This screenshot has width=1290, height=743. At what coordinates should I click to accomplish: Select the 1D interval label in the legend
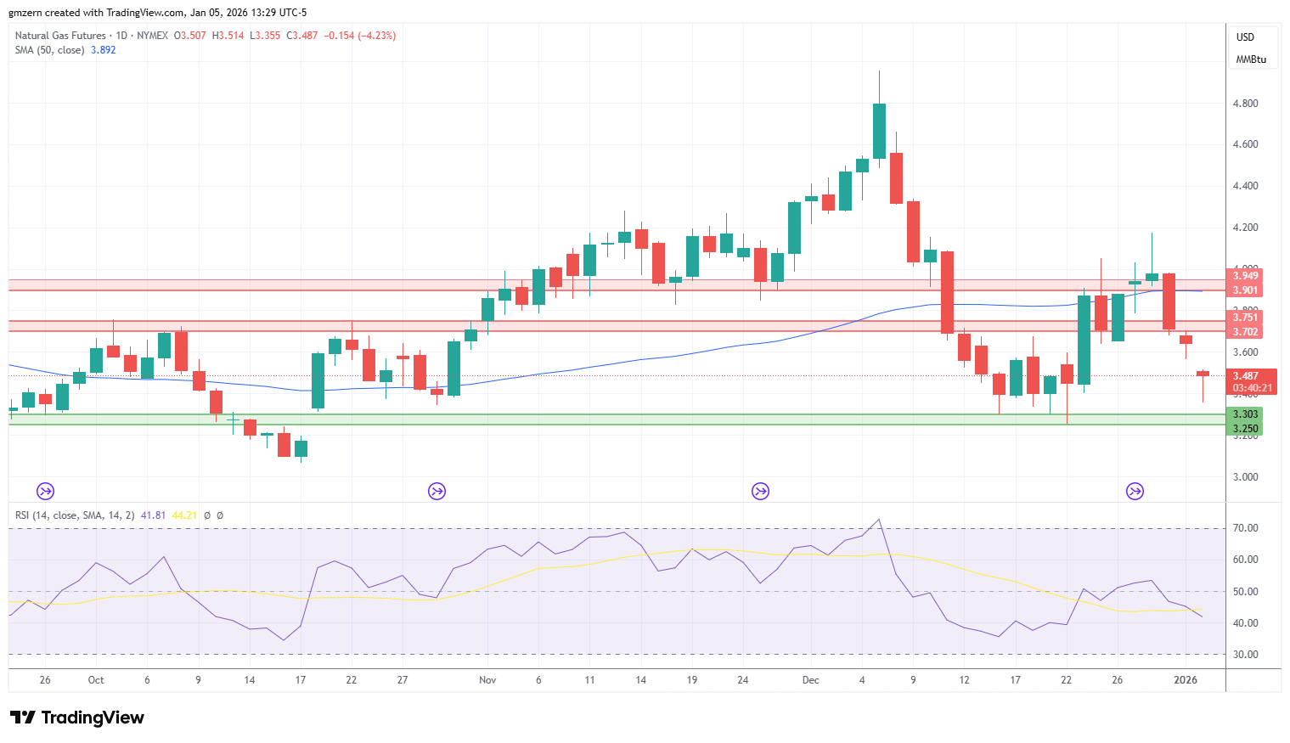point(121,36)
